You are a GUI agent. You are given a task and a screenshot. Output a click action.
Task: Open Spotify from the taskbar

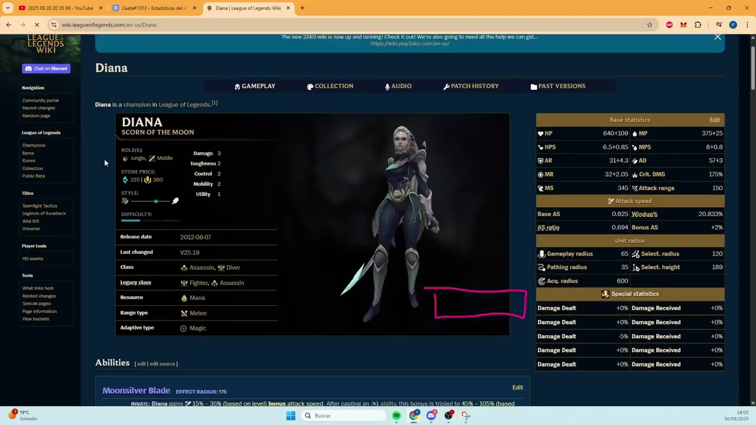click(x=396, y=416)
